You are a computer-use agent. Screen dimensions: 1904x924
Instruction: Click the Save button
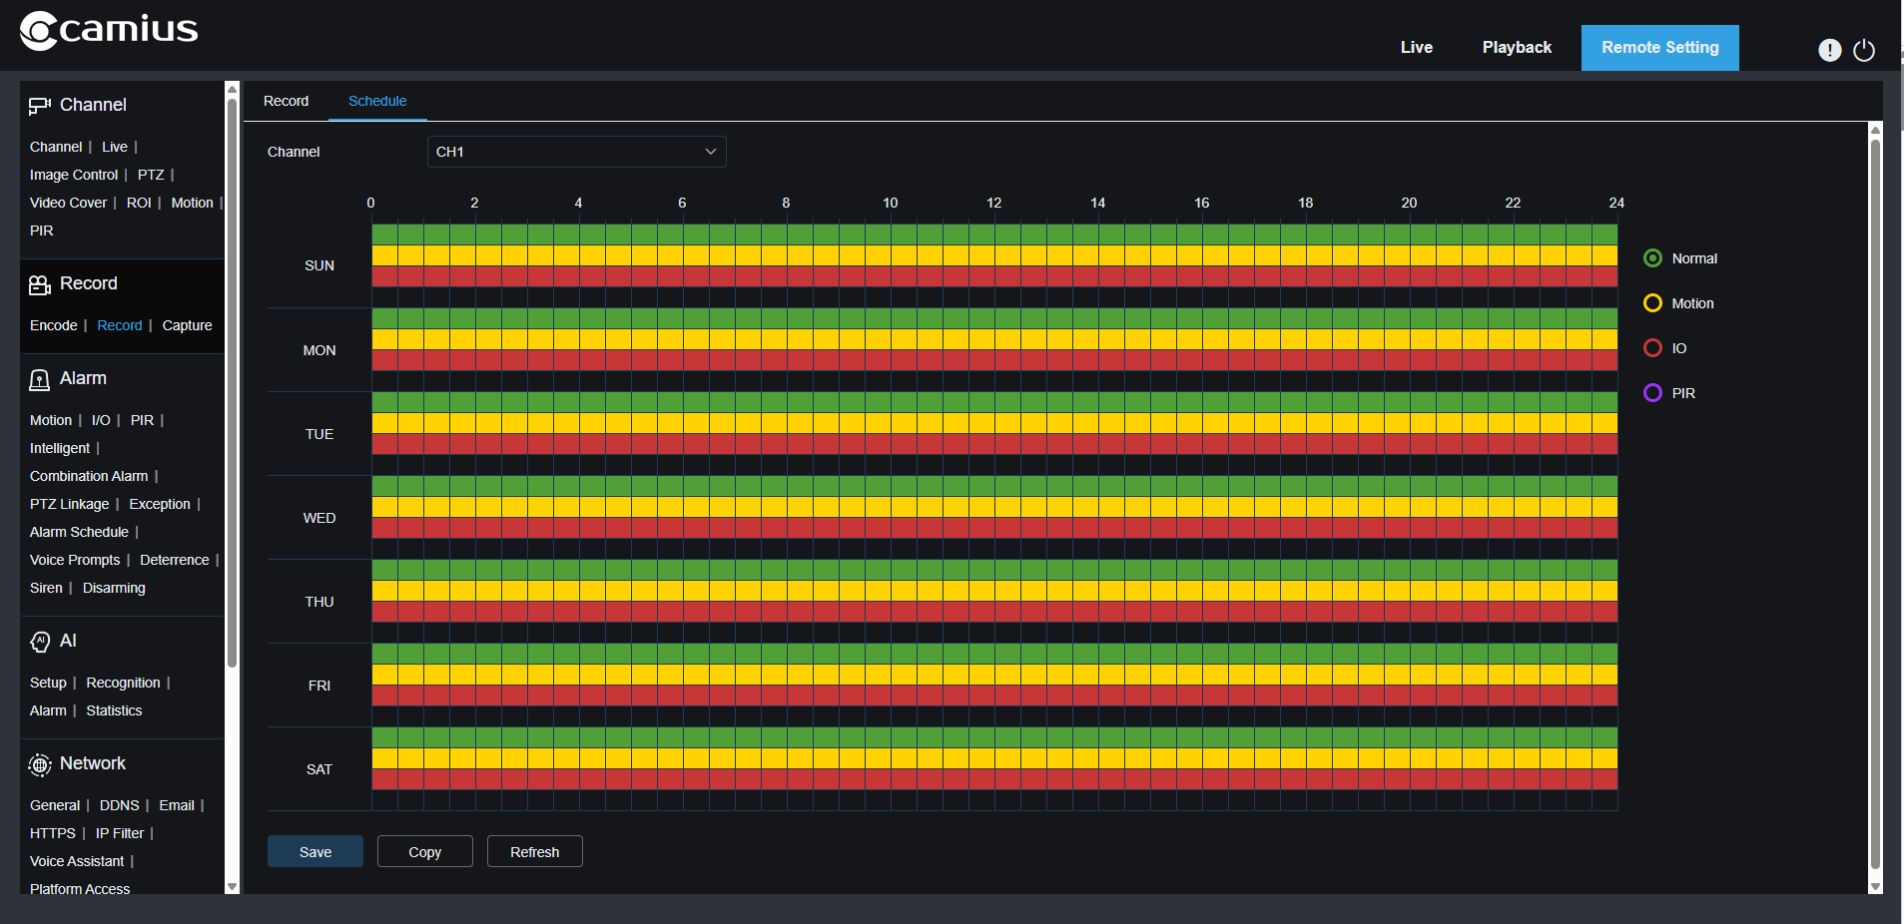[315, 852]
